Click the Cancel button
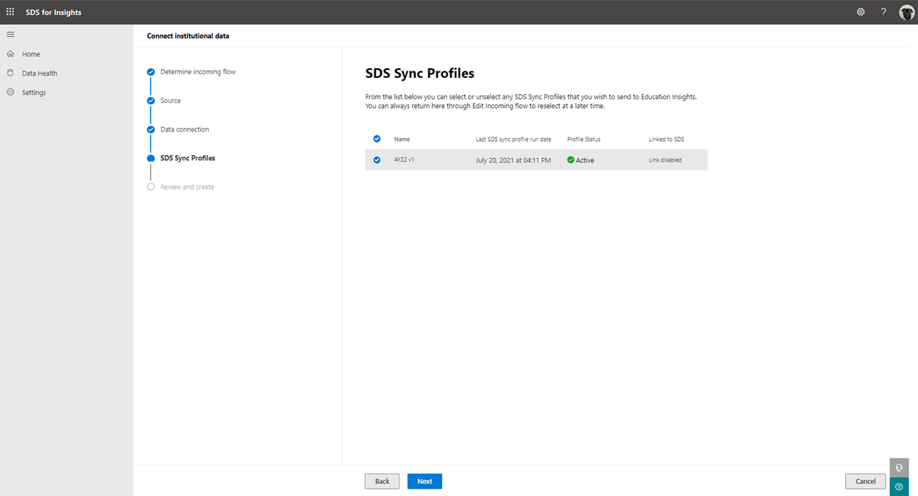 click(866, 481)
